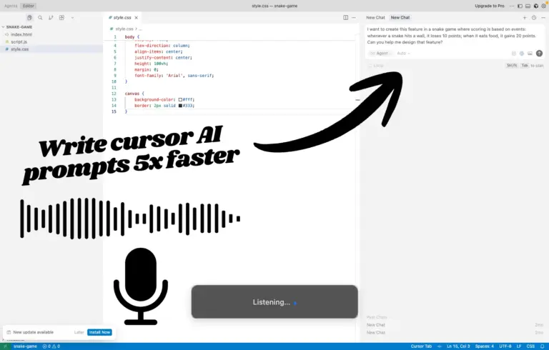Click Cursor Tab in status bar
The height and width of the screenshot is (350, 549).
pos(421,346)
